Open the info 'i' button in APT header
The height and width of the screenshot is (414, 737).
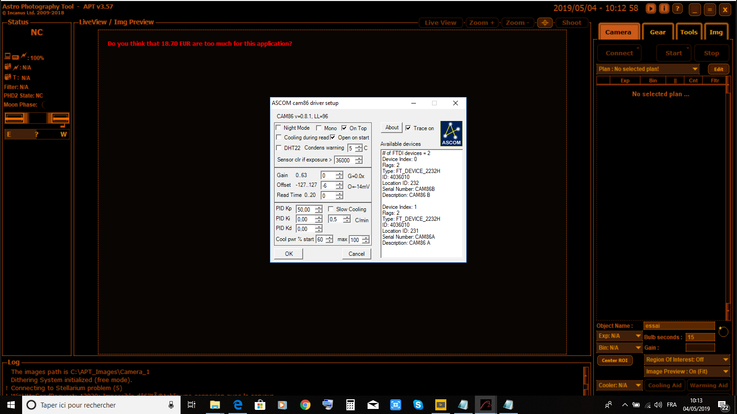(x=664, y=8)
